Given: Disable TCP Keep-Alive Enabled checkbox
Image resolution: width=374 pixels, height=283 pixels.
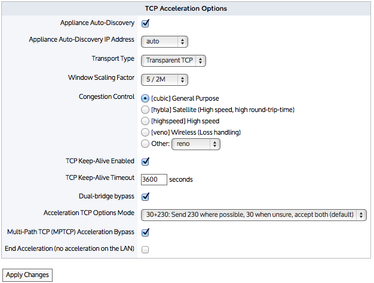Looking at the screenshot, I should [x=145, y=161].
